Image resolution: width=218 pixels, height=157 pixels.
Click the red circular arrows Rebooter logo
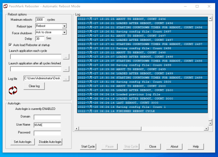coord(13,90)
